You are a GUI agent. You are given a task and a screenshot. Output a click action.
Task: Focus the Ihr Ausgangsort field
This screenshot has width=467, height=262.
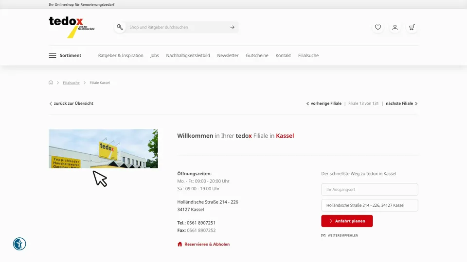[x=370, y=190]
